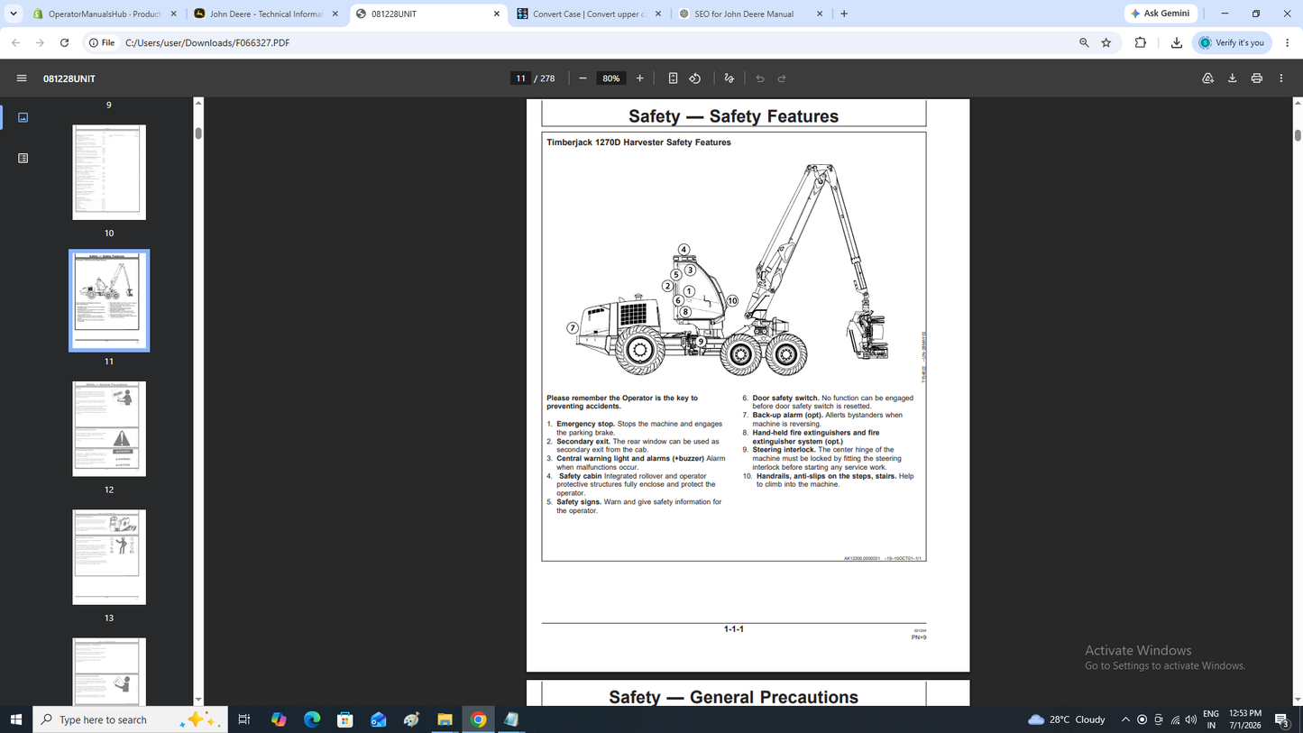The width and height of the screenshot is (1303, 733).
Task: Click the Safety — Safety Features heading
Action: [733, 116]
